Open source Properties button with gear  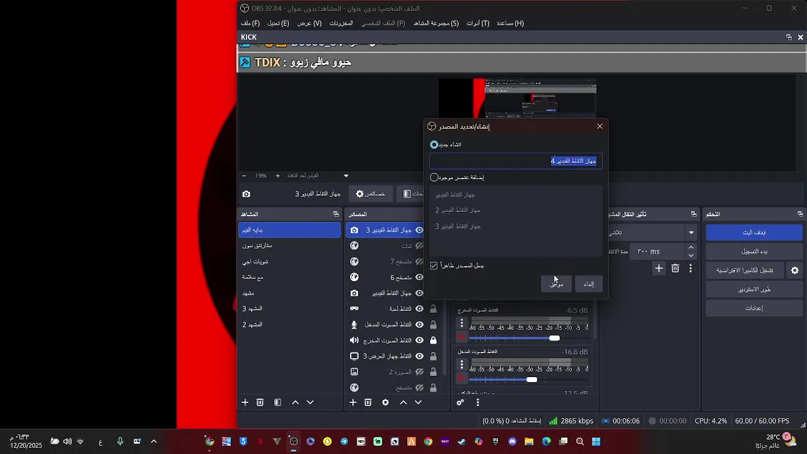point(371,194)
